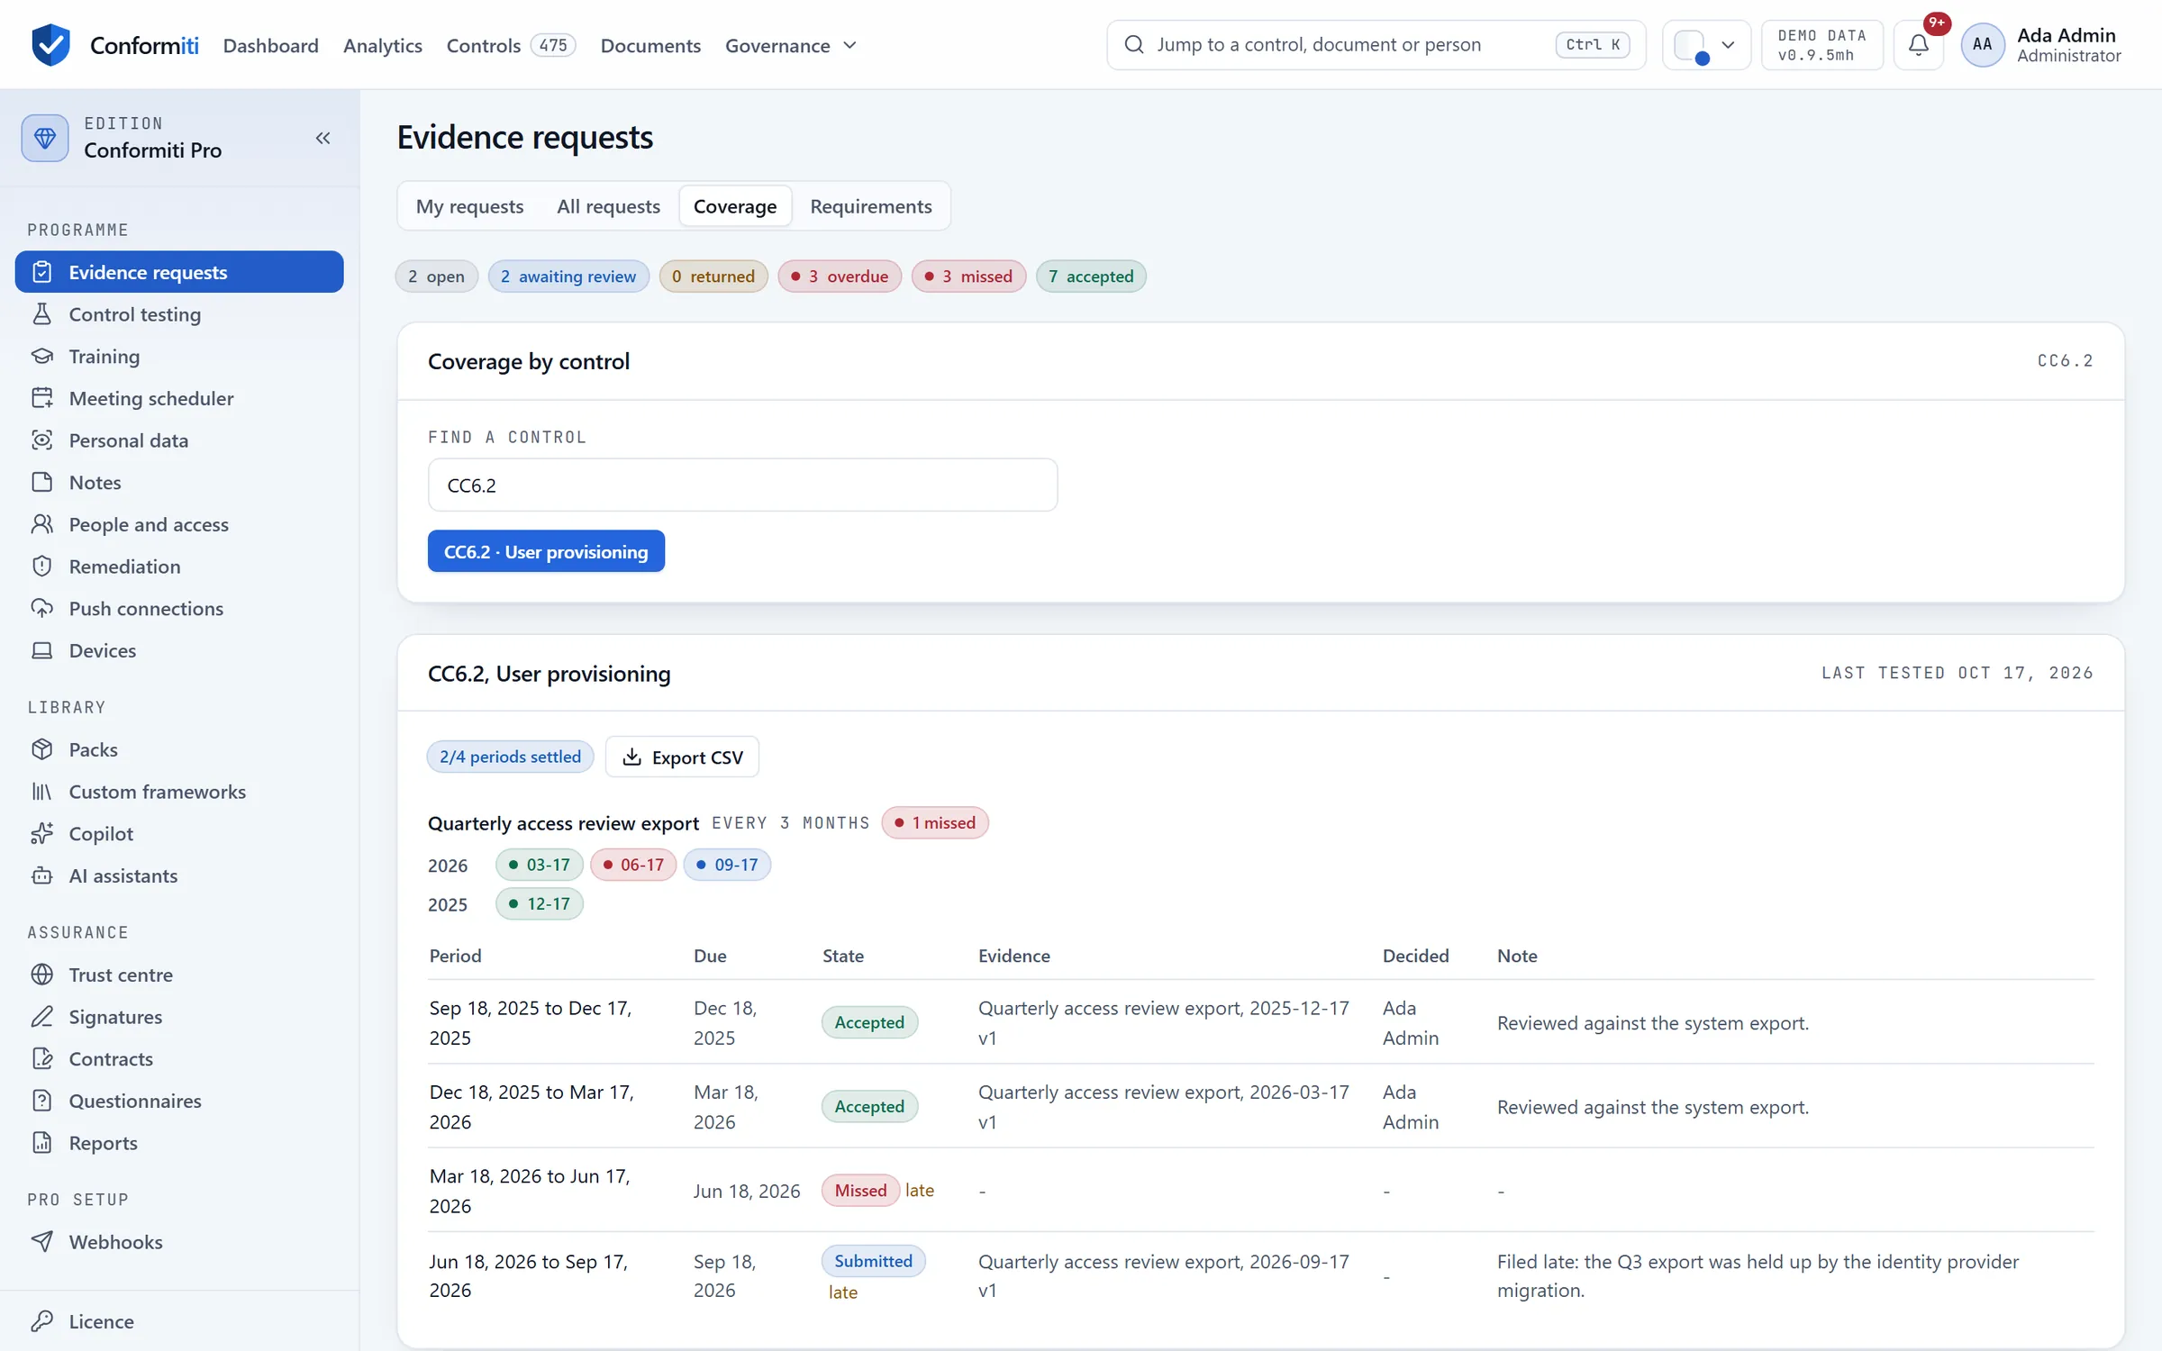Open Controls in top navigation
This screenshot has height=1351, width=2162.
511,45
